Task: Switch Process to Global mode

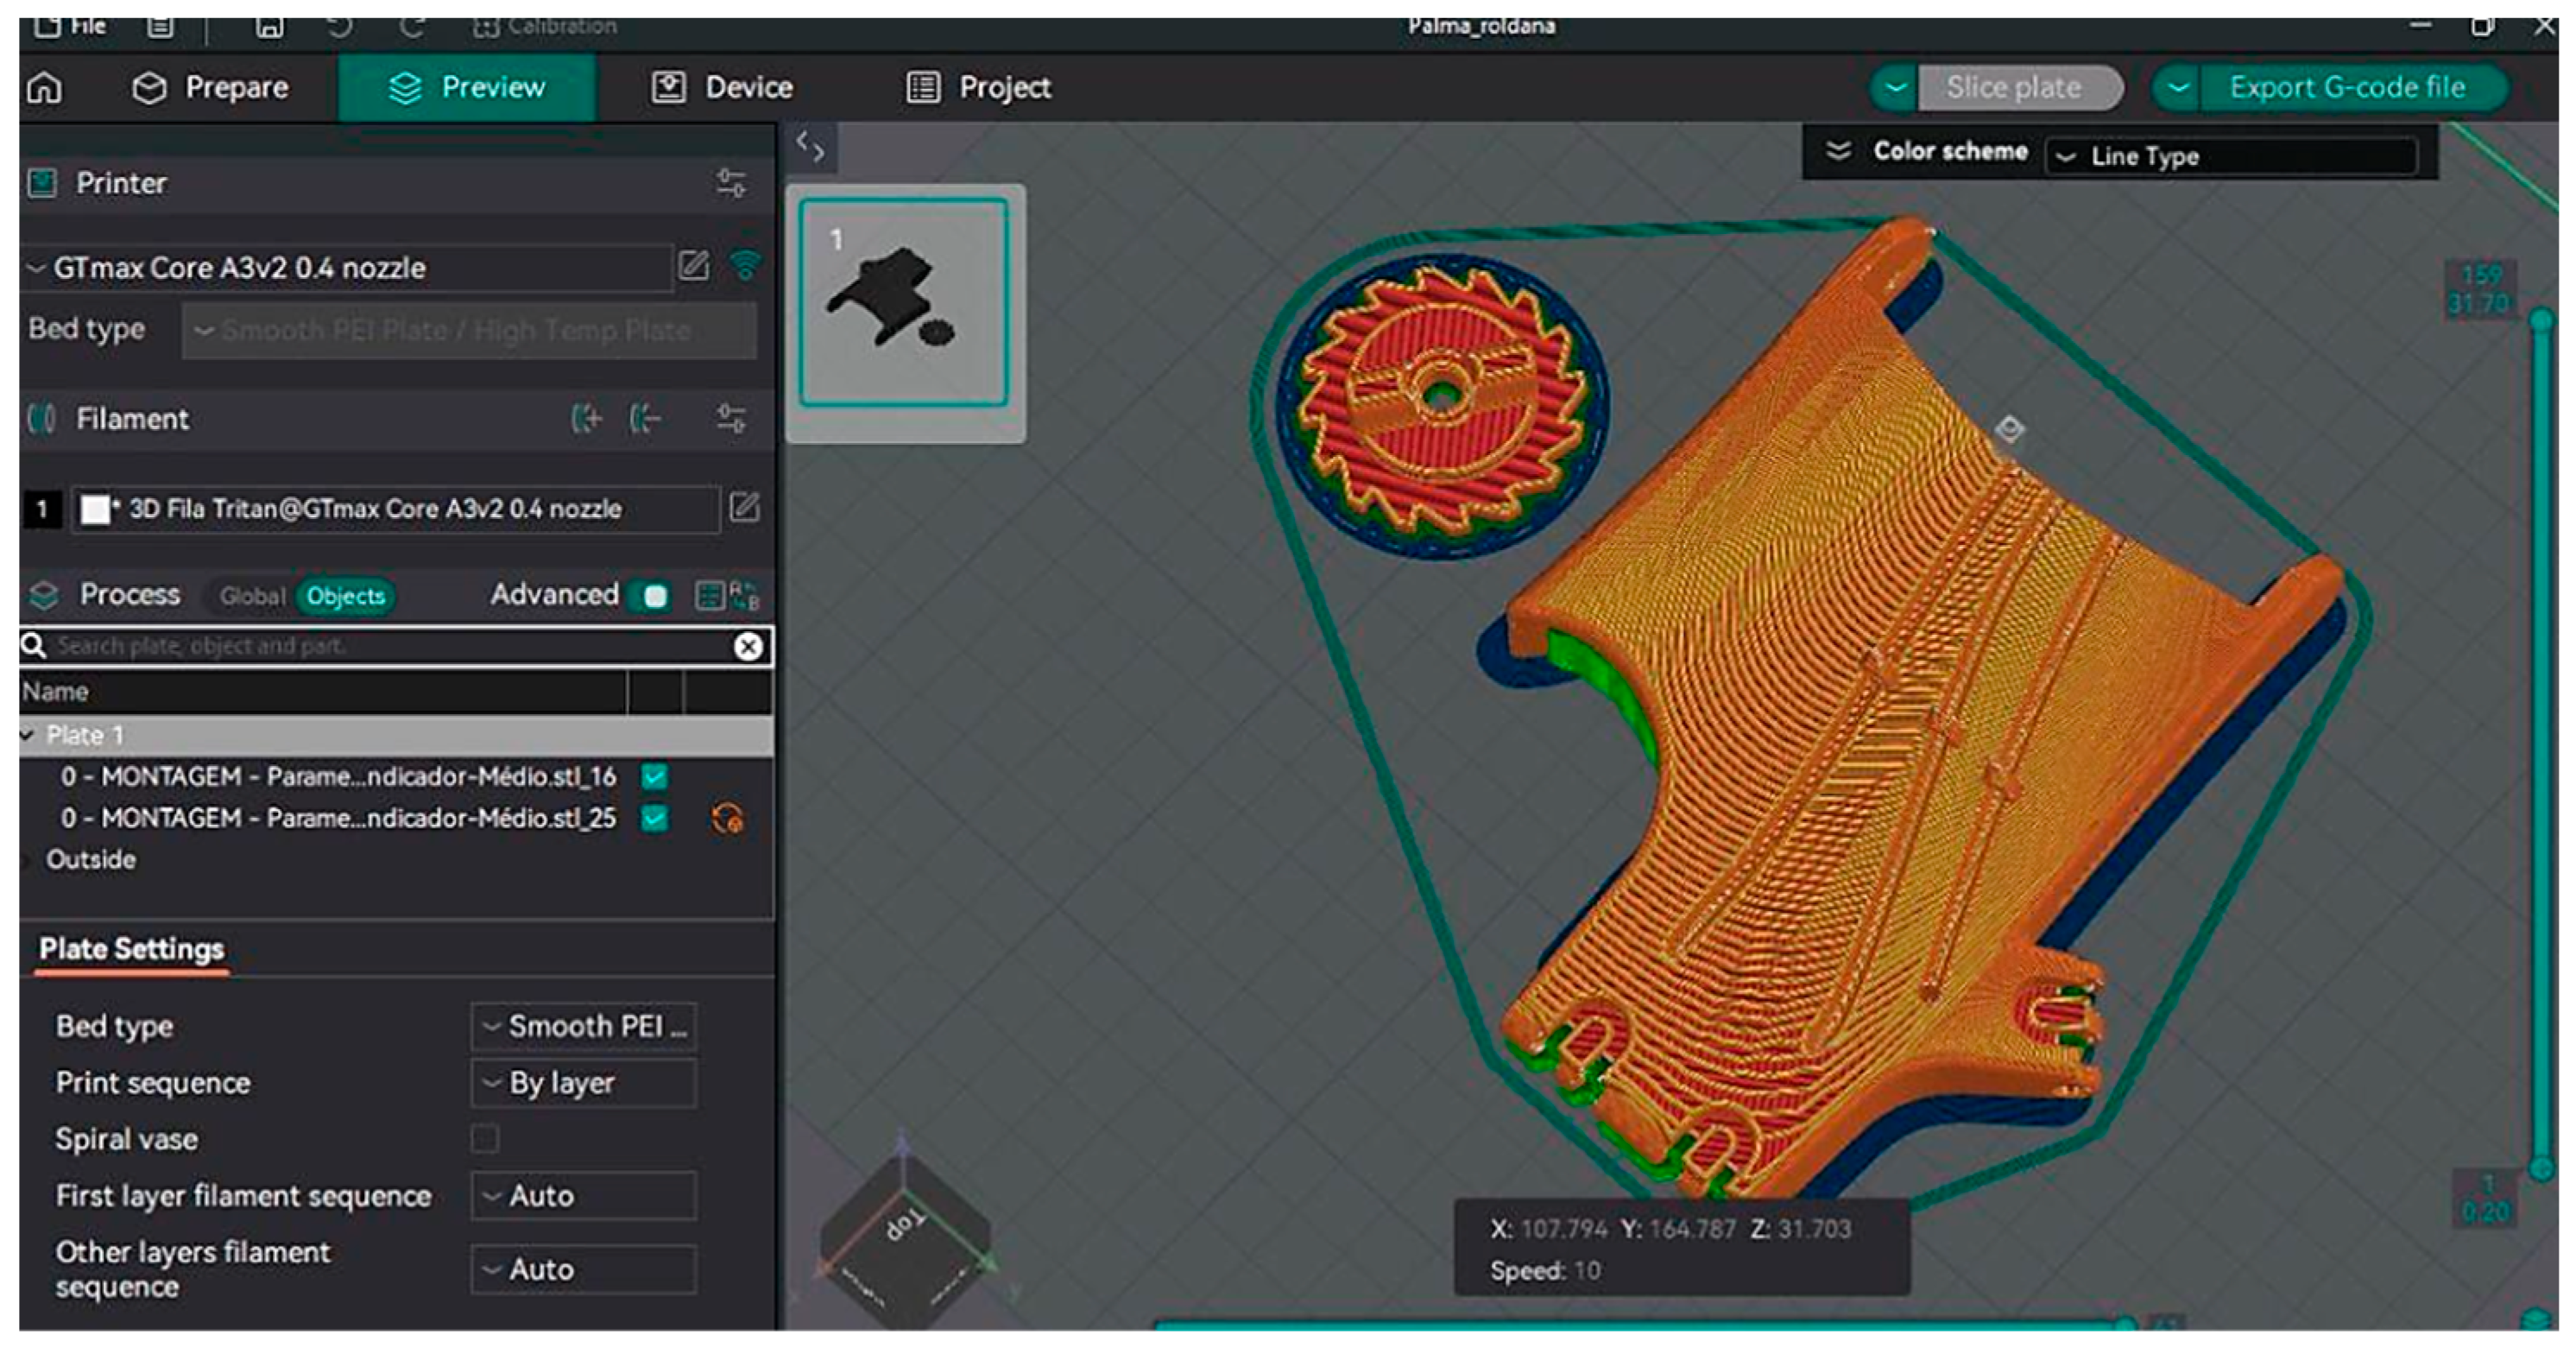Action: point(252,596)
